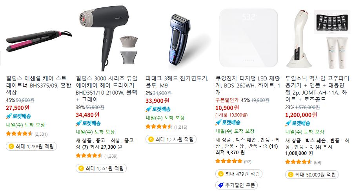Click the rocket delivery icon under 1,200,000원
This screenshot has width=355, height=193.
[288, 124]
